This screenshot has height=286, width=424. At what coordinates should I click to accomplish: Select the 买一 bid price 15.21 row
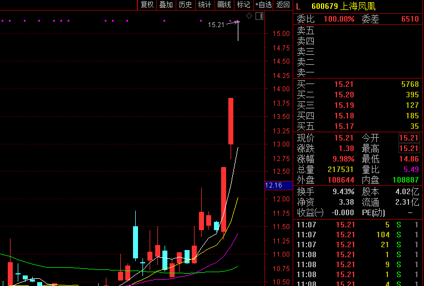(344, 84)
